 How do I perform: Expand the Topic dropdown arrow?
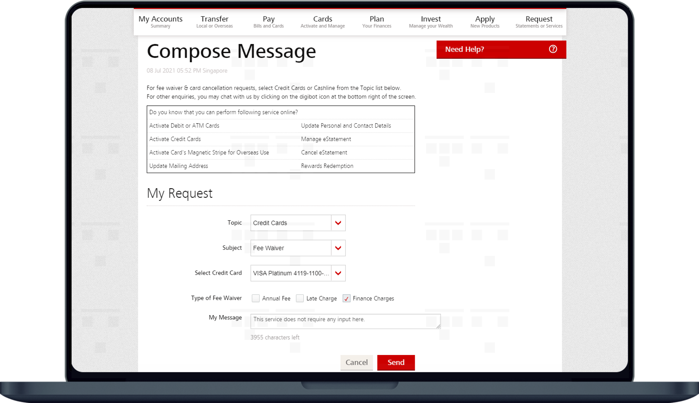tap(338, 223)
